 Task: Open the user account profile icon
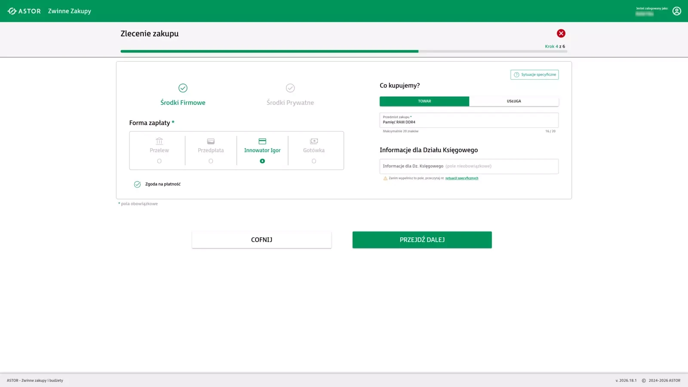click(676, 11)
